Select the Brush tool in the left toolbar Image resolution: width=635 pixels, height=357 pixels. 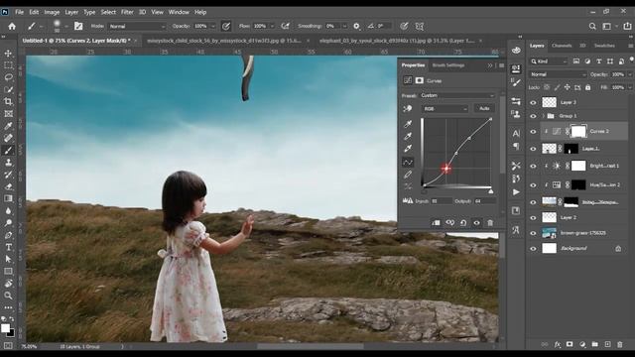[x=8, y=150]
